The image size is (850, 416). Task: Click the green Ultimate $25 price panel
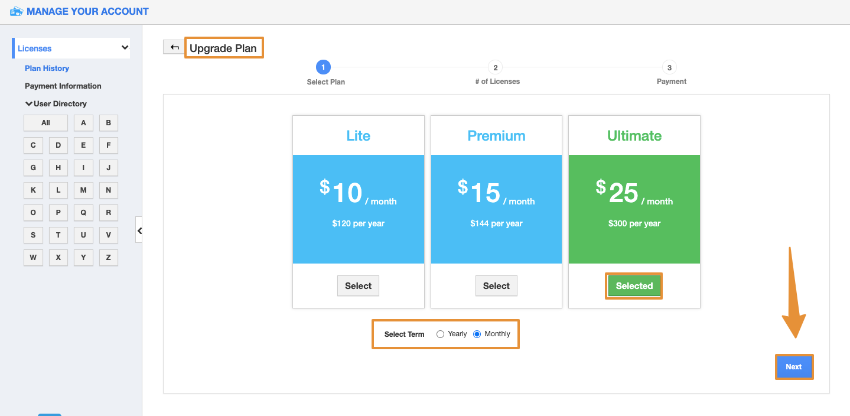(634, 209)
